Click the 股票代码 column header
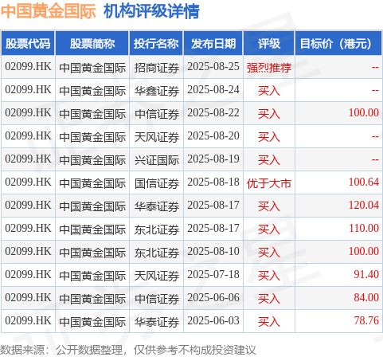383x357 pixels. point(28,43)
